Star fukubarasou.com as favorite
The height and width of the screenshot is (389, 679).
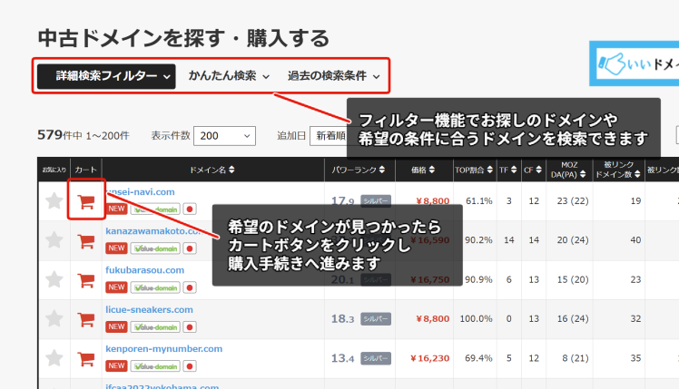click(54, 279)
